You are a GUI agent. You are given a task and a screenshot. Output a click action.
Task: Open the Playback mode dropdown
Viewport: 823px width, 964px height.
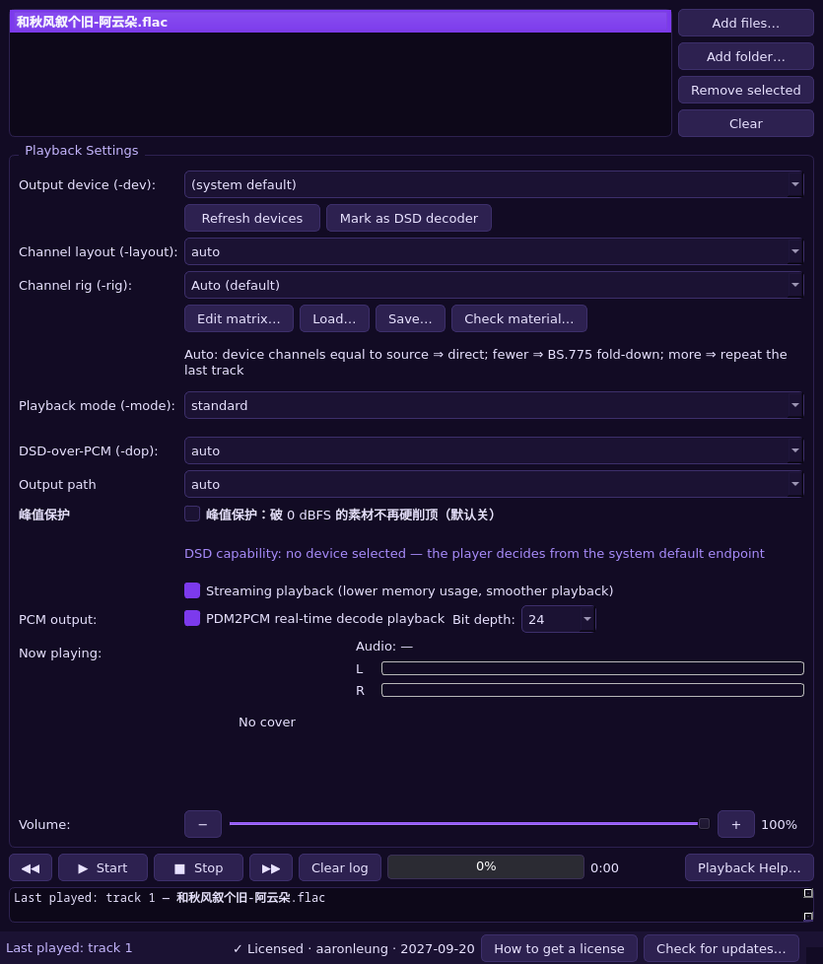494,406
